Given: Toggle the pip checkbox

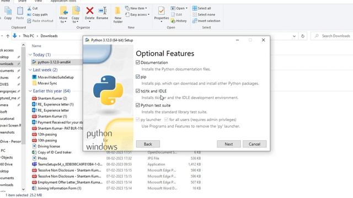Looking at the screenshot, I should coord(138,77).
